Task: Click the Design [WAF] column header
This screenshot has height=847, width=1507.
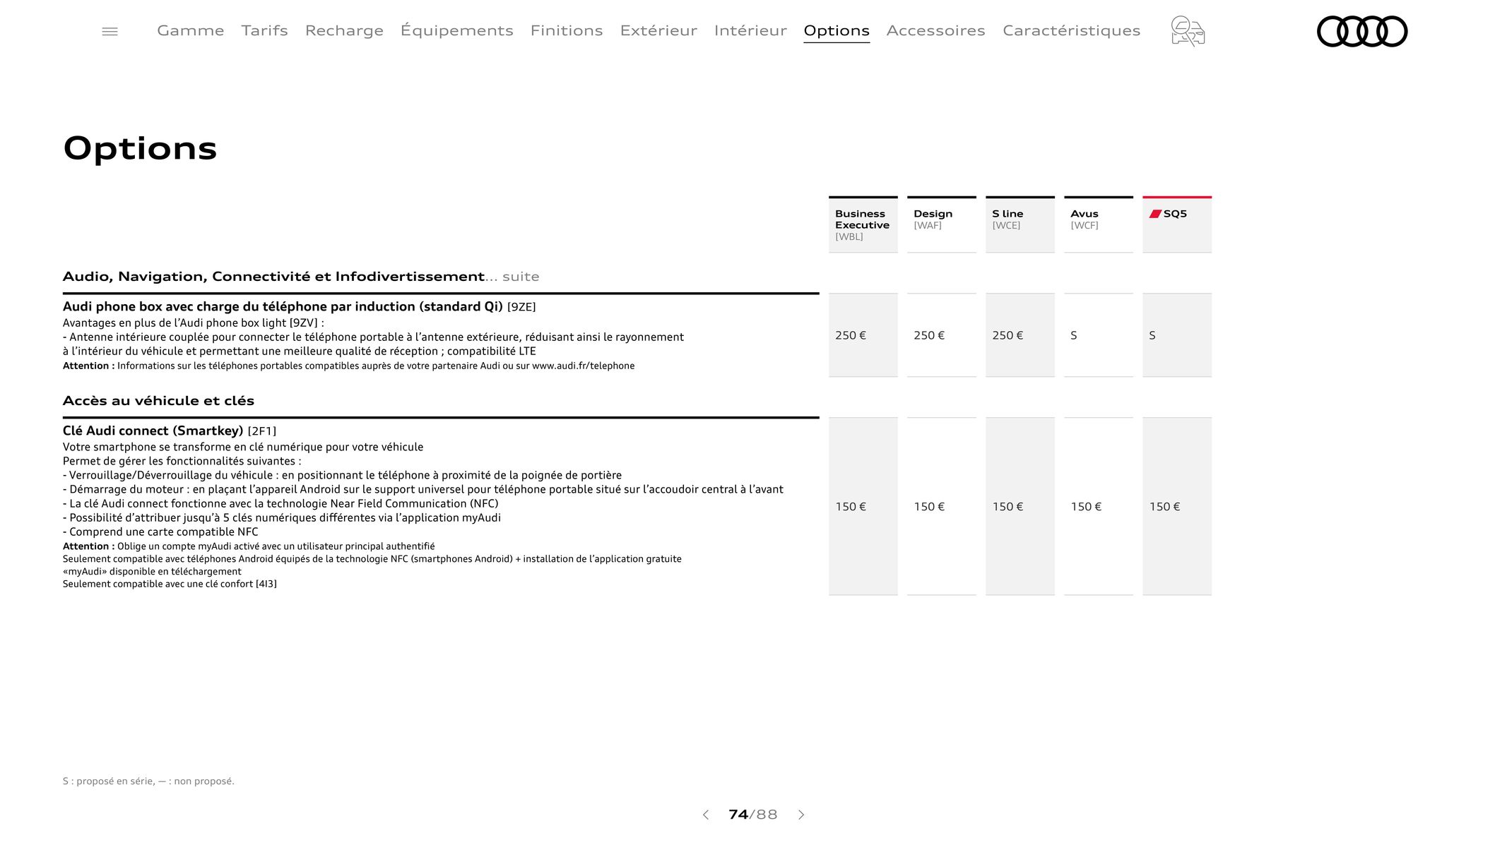Action: (941, 224)
